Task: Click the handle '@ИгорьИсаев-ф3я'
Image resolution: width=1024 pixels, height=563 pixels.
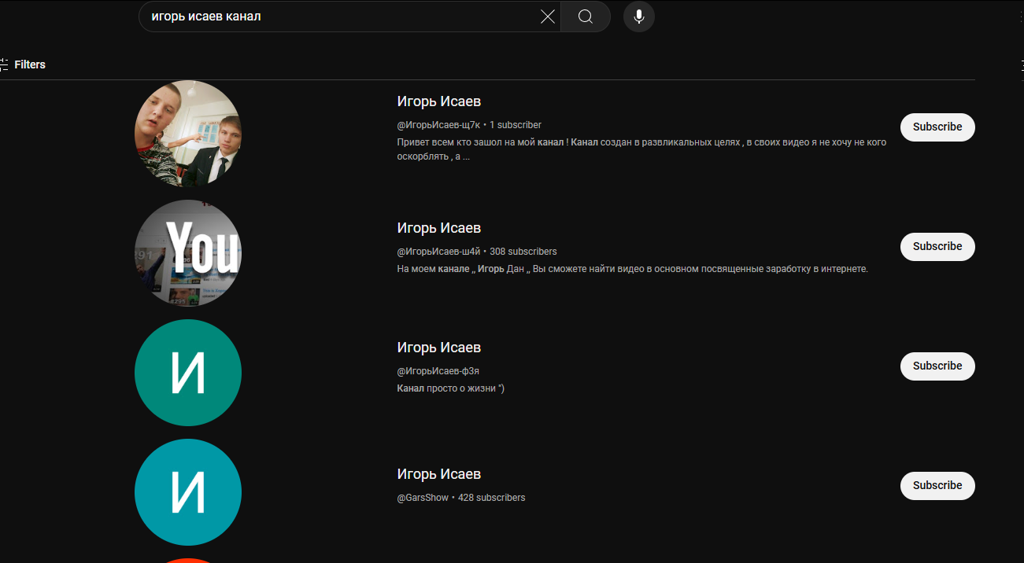Action: point(438,371)
